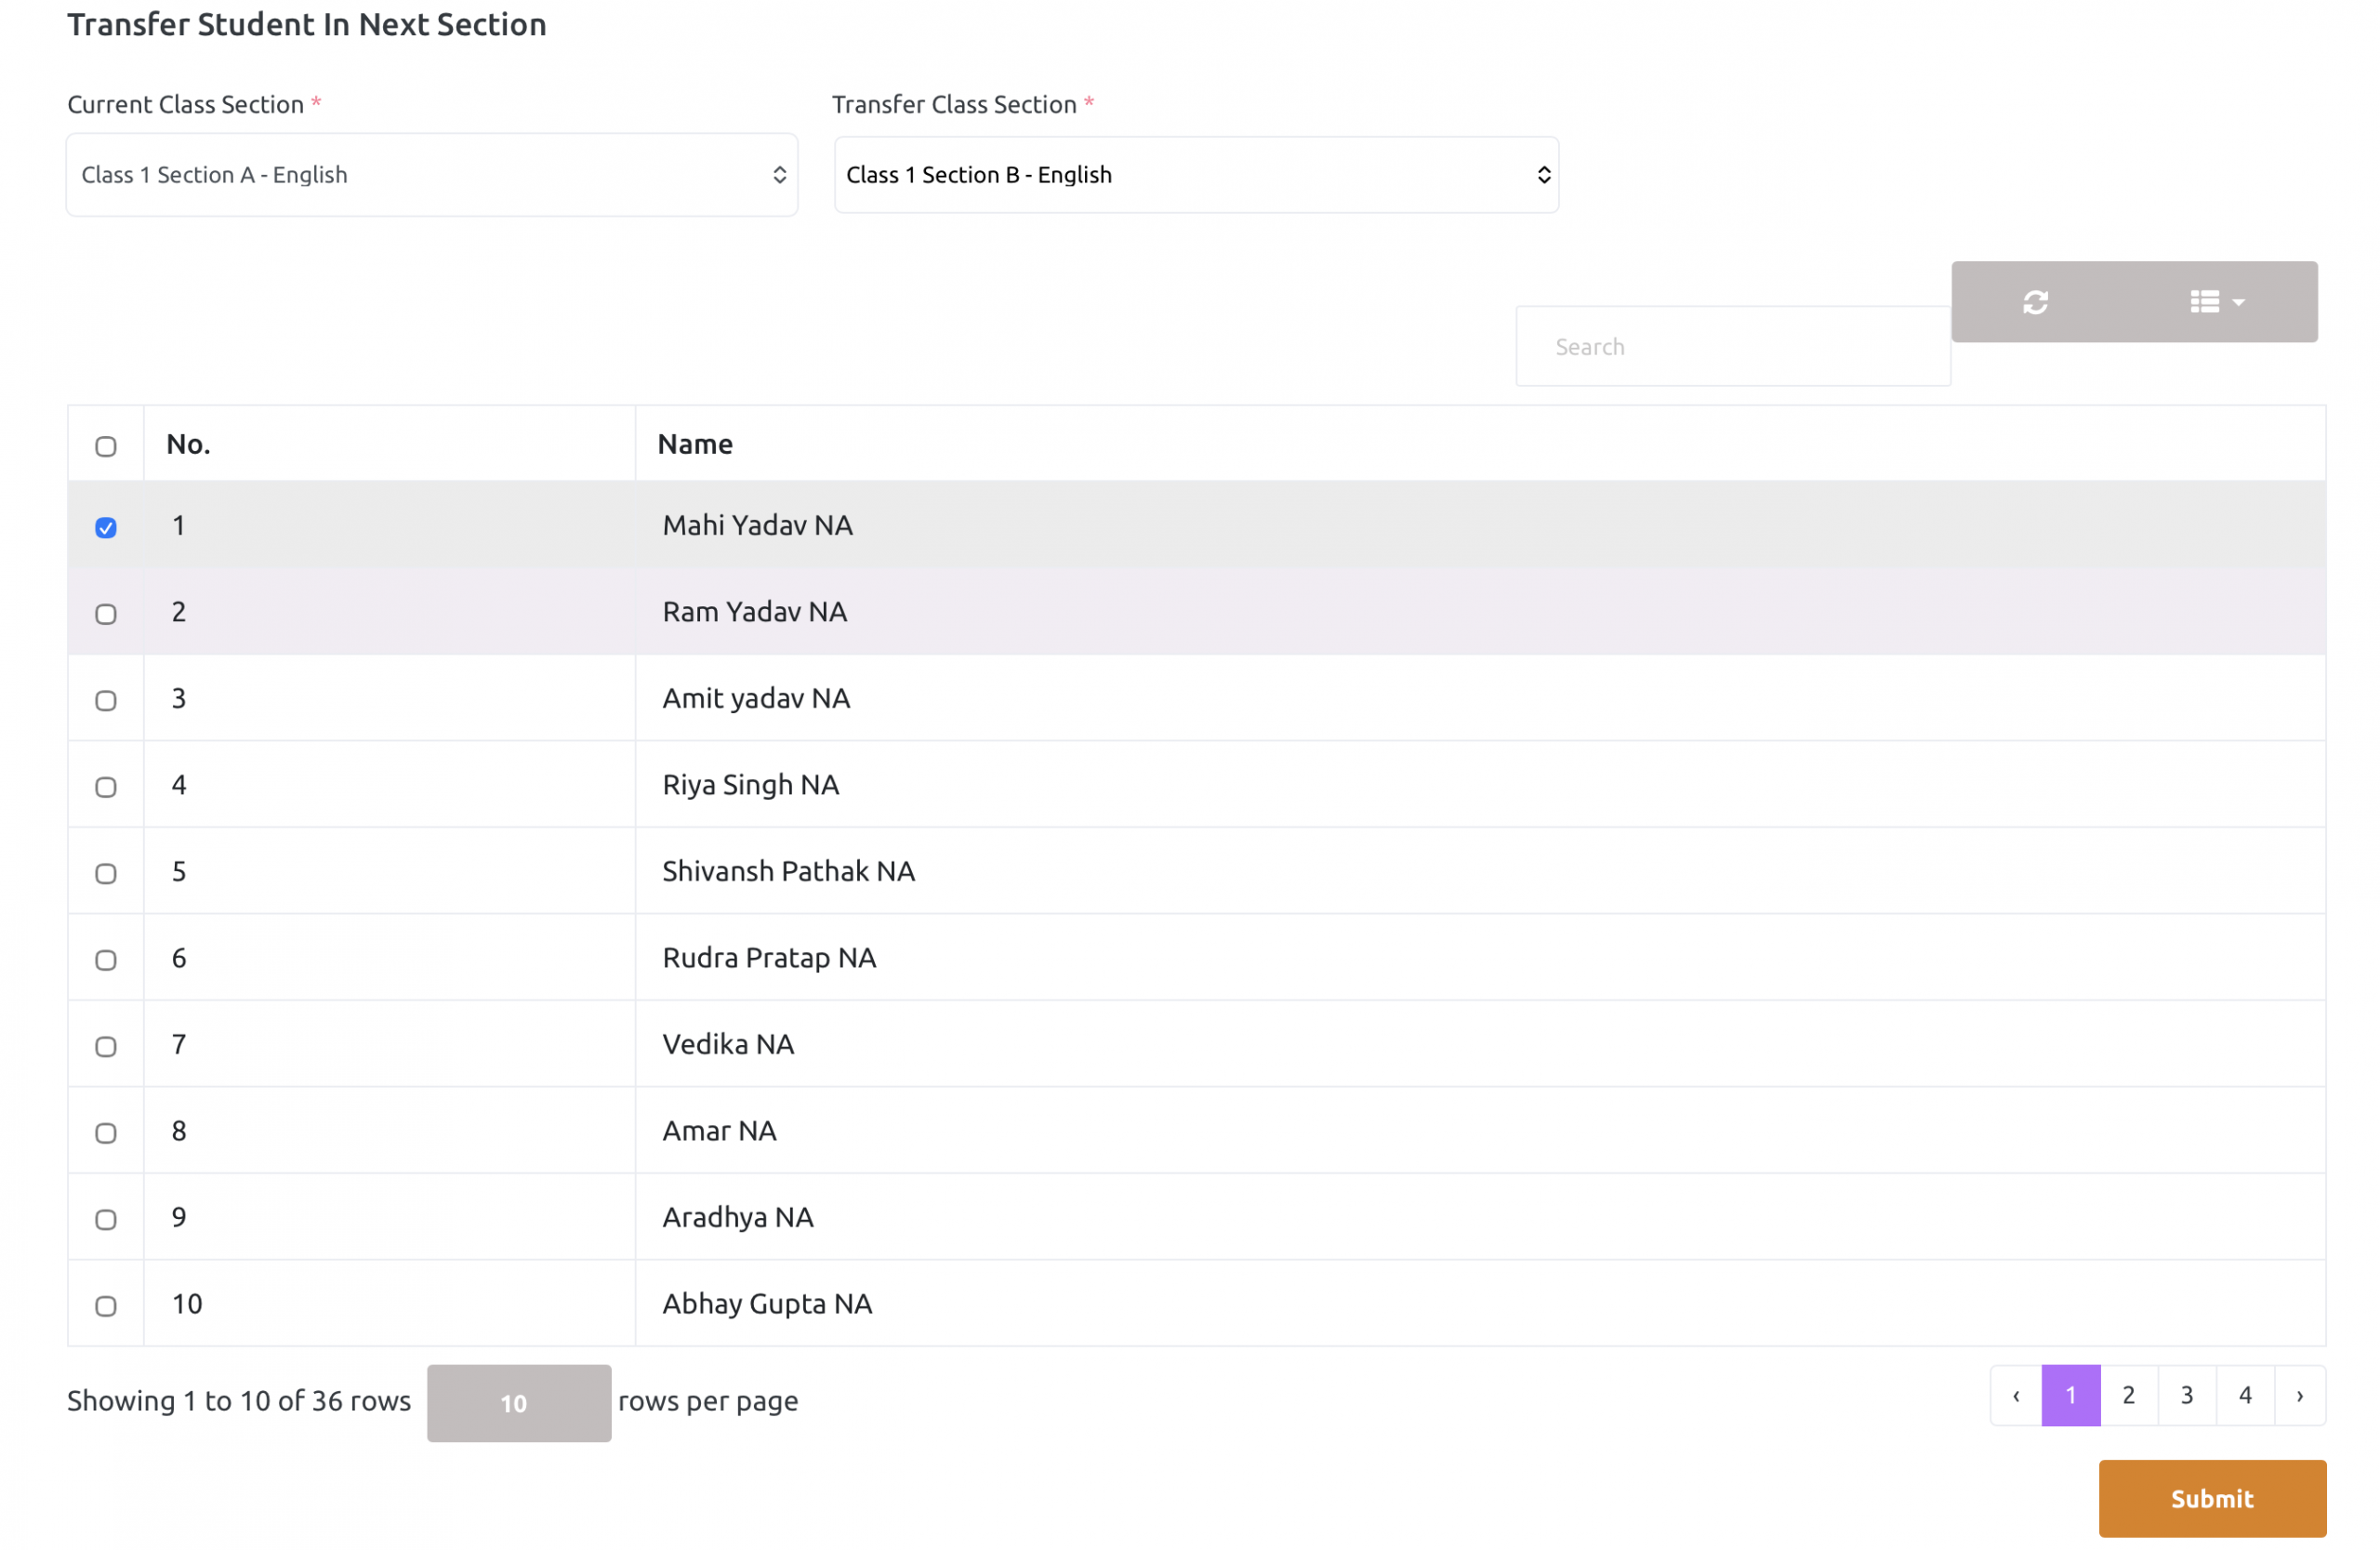The height and width of the screenshot is (1550, 2380).
Task: Open Current Class Section dropdown
Action: 432,175
